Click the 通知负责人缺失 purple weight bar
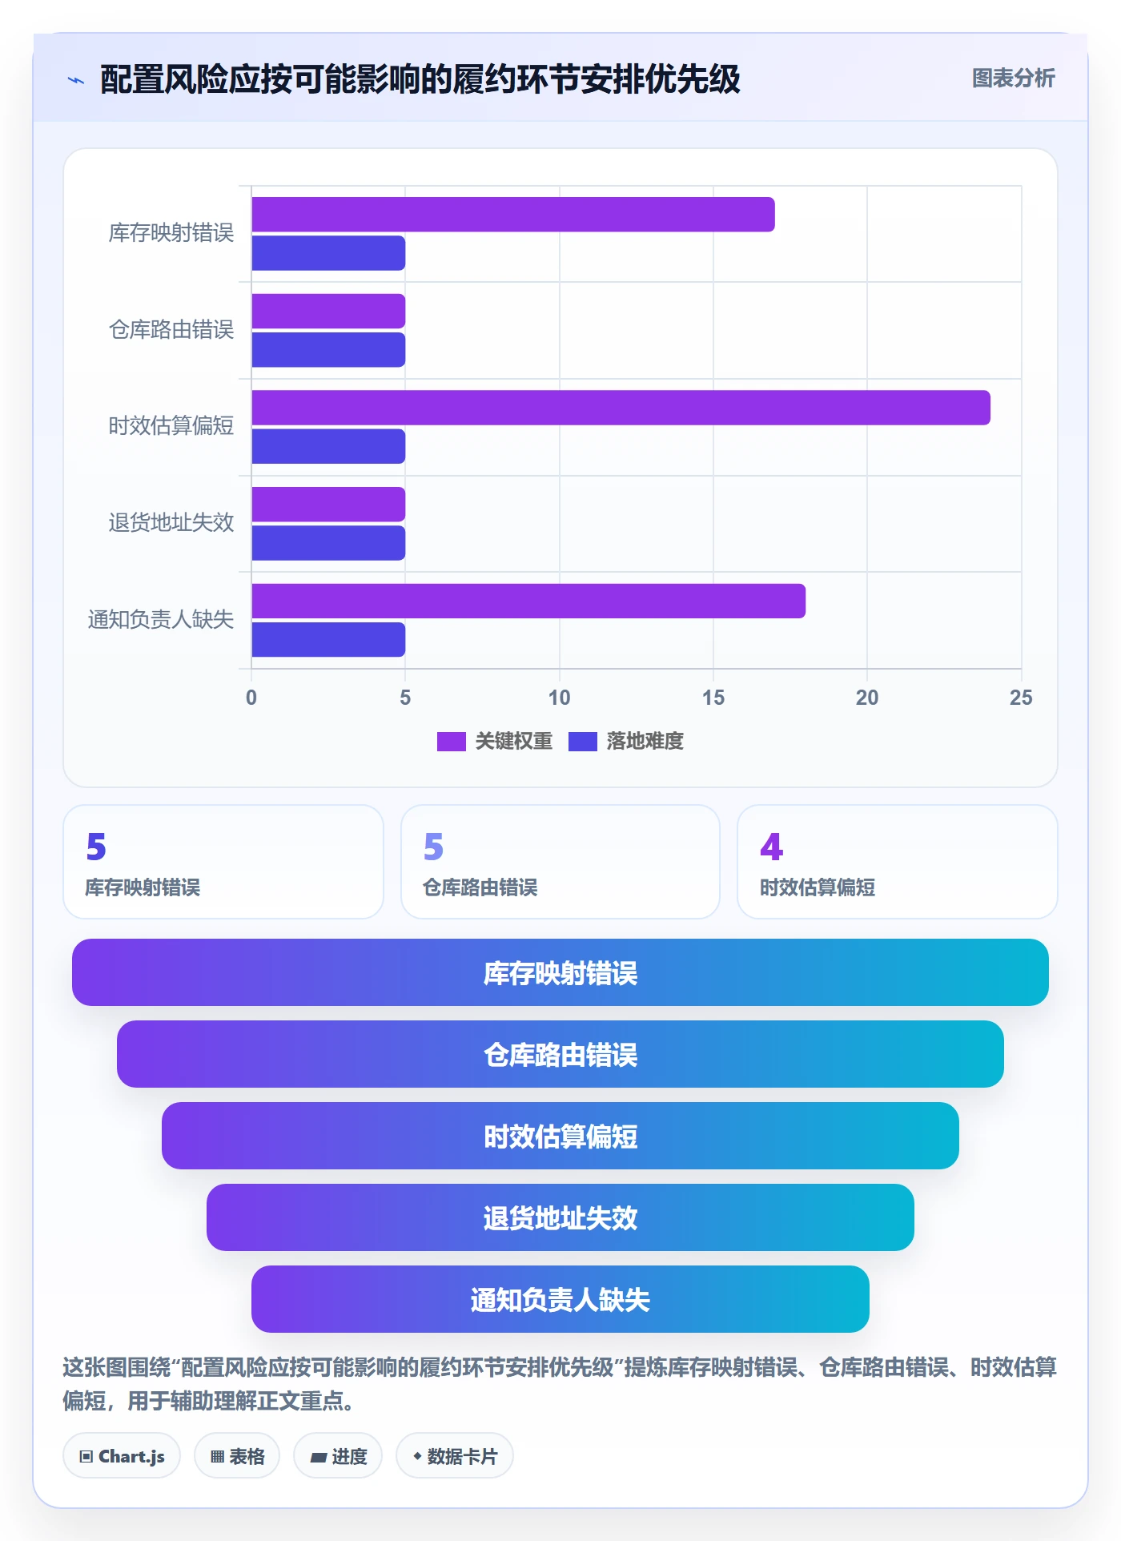The width and height of the screenshot is (1121, 1541). [x=528, y=601]
